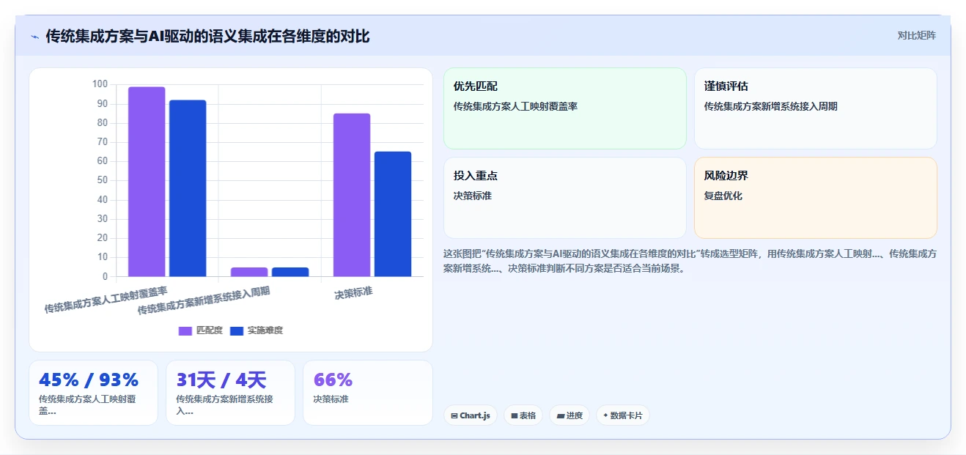Open the 投入重点 card

565,198
